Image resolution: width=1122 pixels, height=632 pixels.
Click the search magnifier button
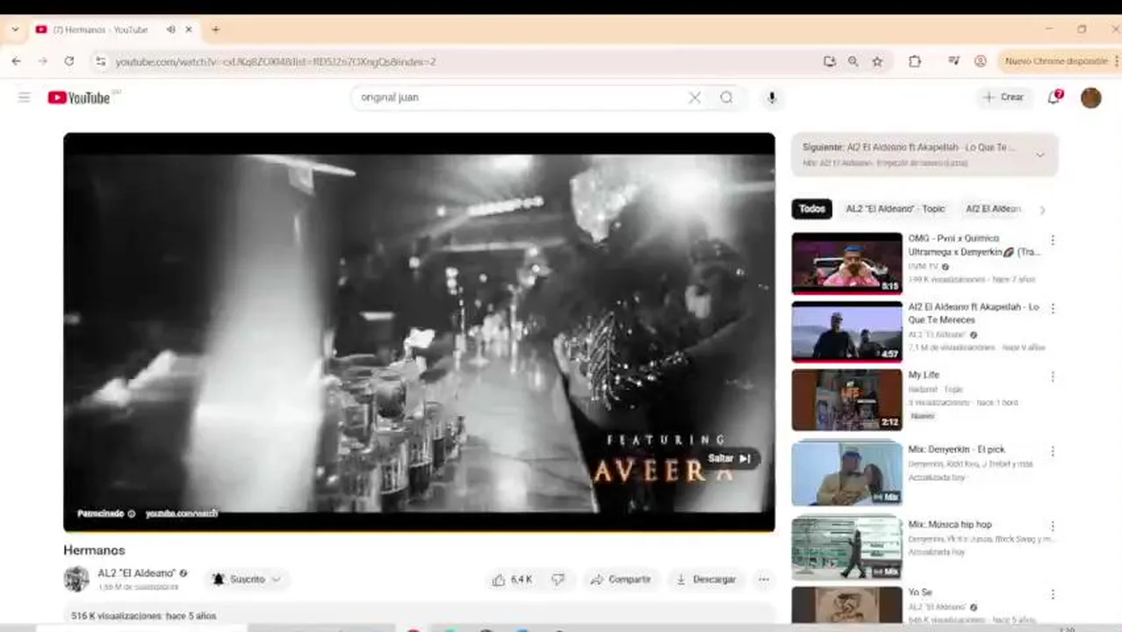726,97
